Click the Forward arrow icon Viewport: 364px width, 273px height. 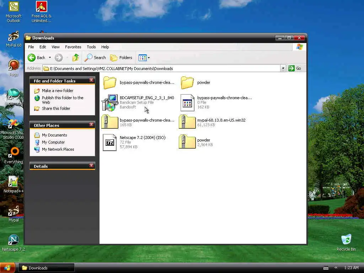coord(59,58)
